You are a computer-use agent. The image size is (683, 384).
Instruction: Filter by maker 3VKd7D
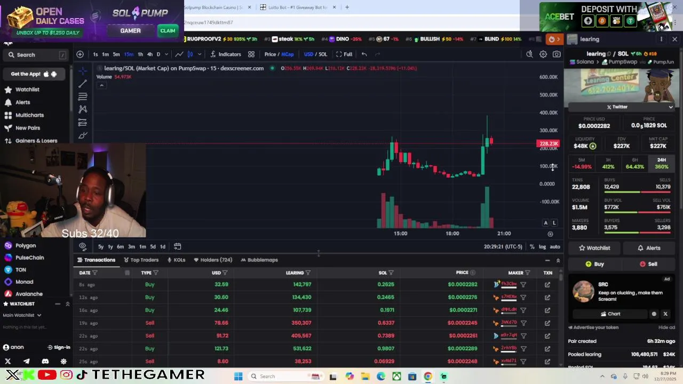(x=523, y=323)
